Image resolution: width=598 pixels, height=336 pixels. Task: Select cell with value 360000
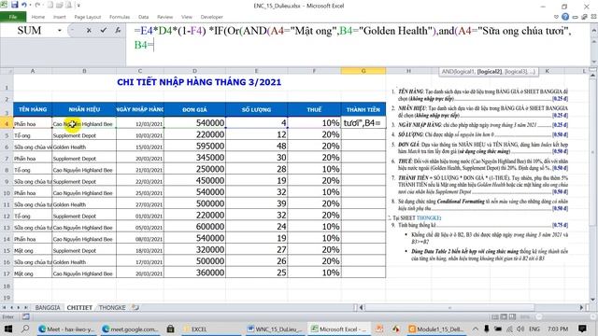(194, 273)
